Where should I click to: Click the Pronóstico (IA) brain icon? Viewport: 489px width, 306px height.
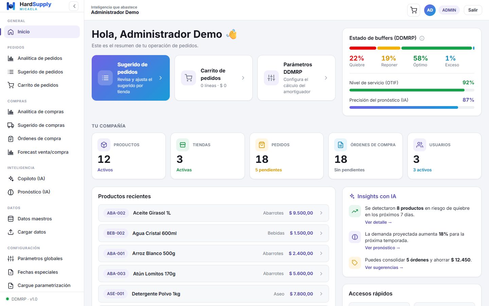(x=11, y=192)
